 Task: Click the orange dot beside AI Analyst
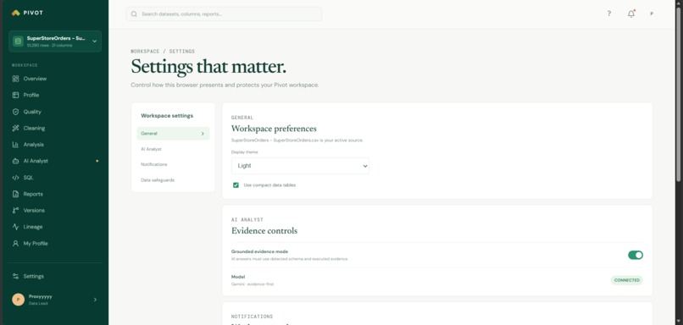point(97,161)
